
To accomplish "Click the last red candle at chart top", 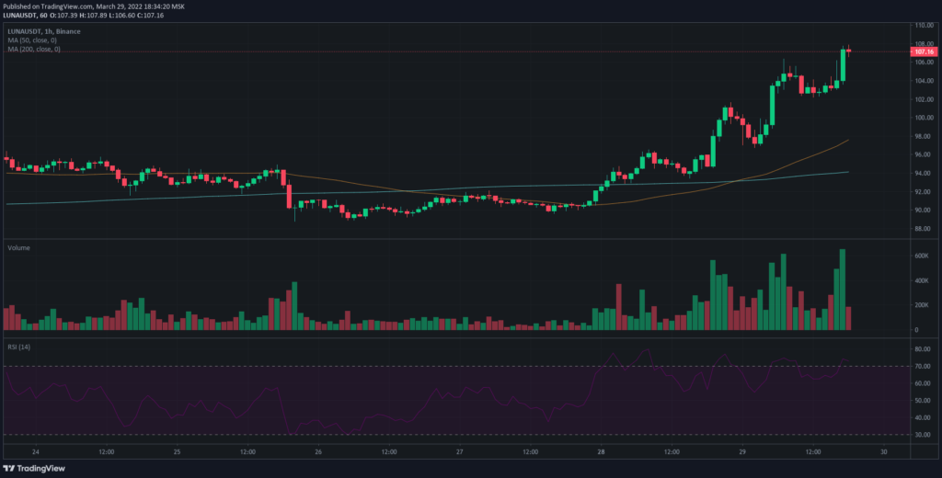I will point(848,51).
